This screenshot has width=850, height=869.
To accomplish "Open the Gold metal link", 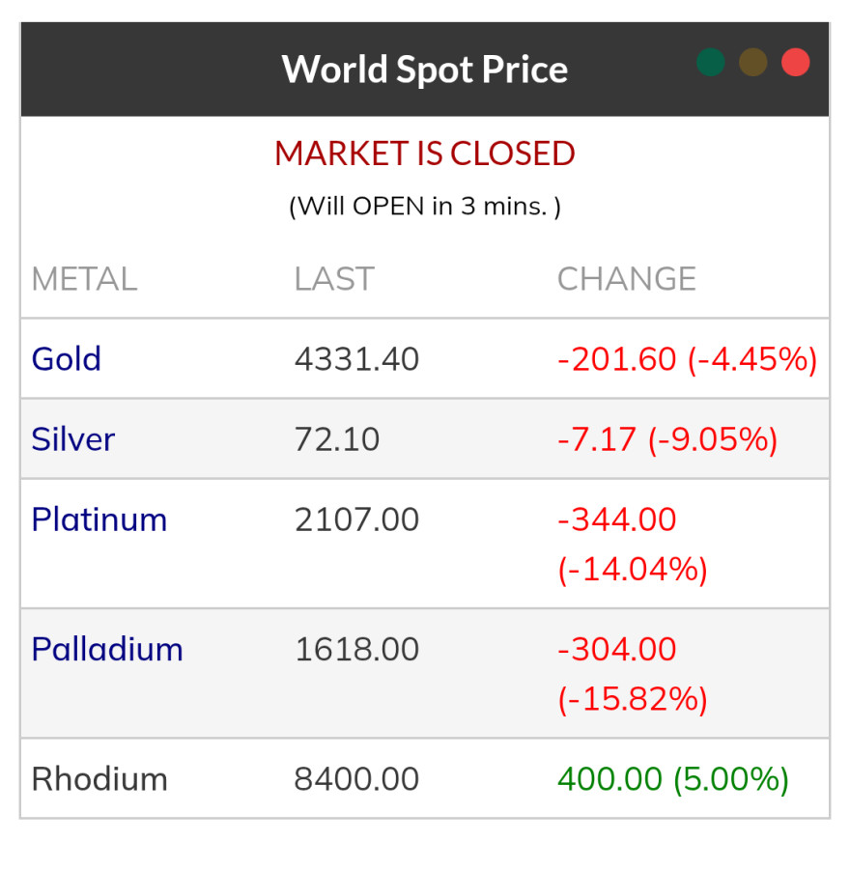I will [67, 359].
